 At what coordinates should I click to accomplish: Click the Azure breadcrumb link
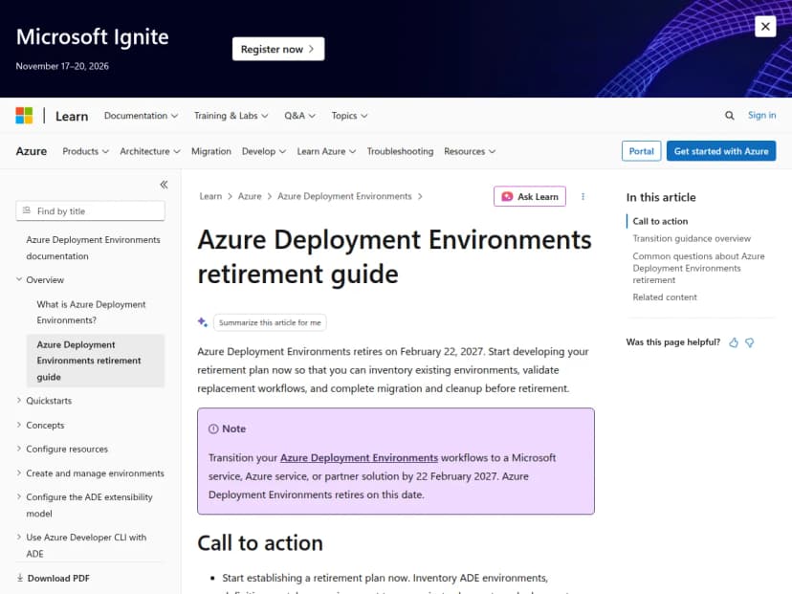pos(250,196)
